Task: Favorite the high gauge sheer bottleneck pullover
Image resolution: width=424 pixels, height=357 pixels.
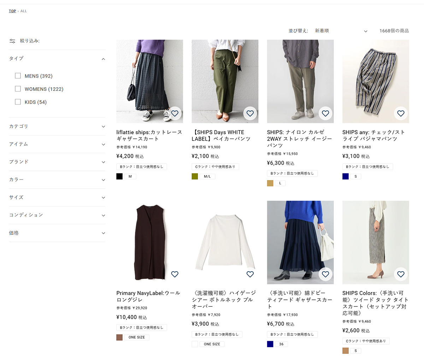Action: [250, 274]
